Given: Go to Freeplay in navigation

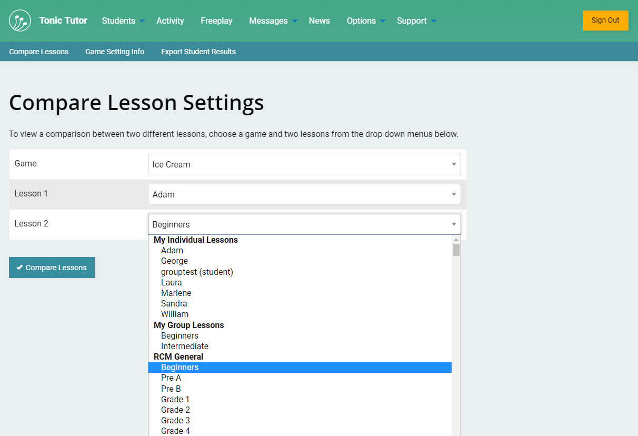Looking at the screenshot, I should pos(216,21).
